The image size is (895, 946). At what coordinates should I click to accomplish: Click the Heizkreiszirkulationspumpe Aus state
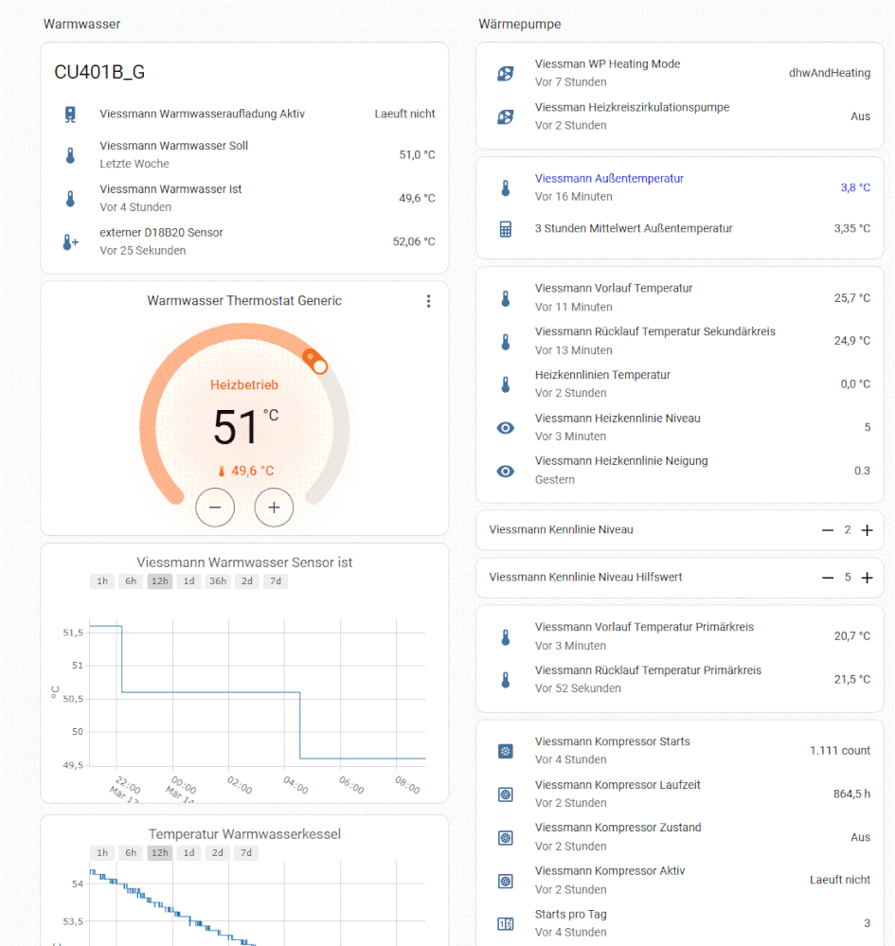click(x=860, y=116)
